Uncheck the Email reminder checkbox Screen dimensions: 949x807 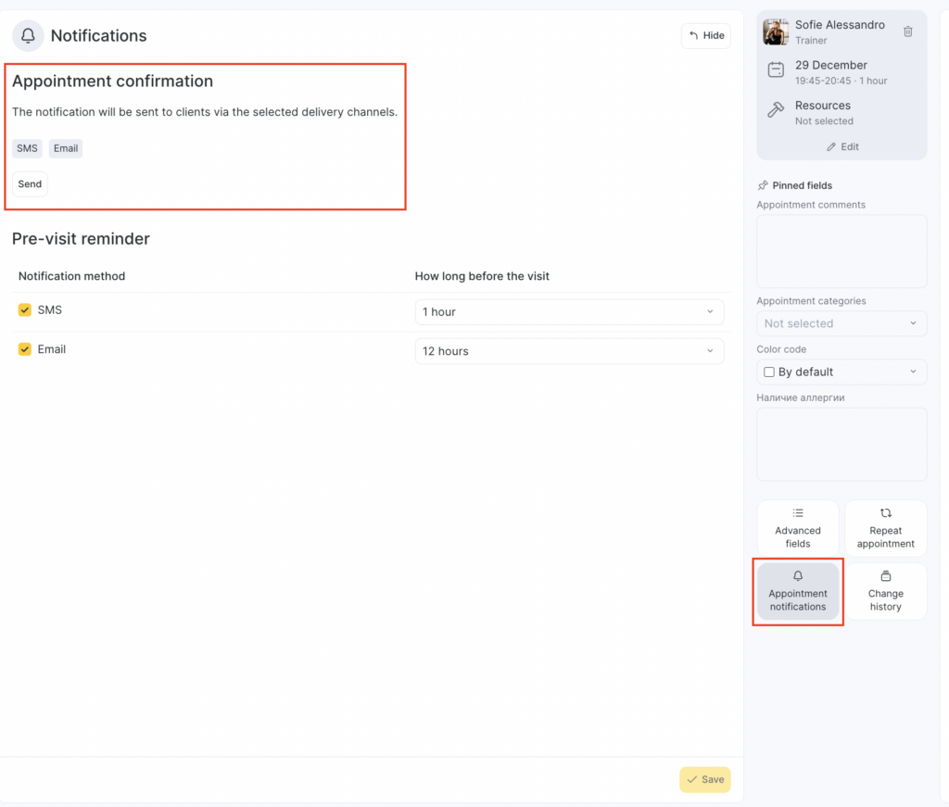pos(25,349)
